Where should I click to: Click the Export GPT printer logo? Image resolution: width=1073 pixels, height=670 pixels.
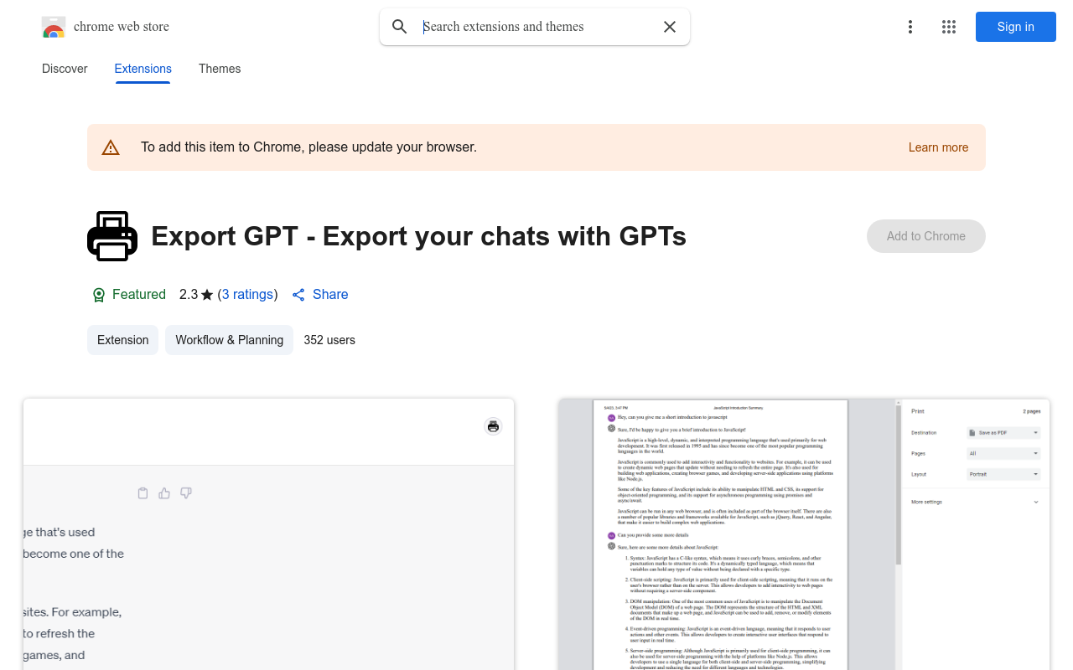click(112, 236)
